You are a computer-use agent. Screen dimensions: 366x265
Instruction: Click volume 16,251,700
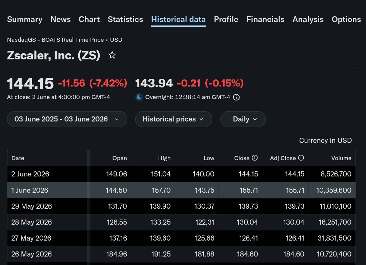[x=335, y=222]
